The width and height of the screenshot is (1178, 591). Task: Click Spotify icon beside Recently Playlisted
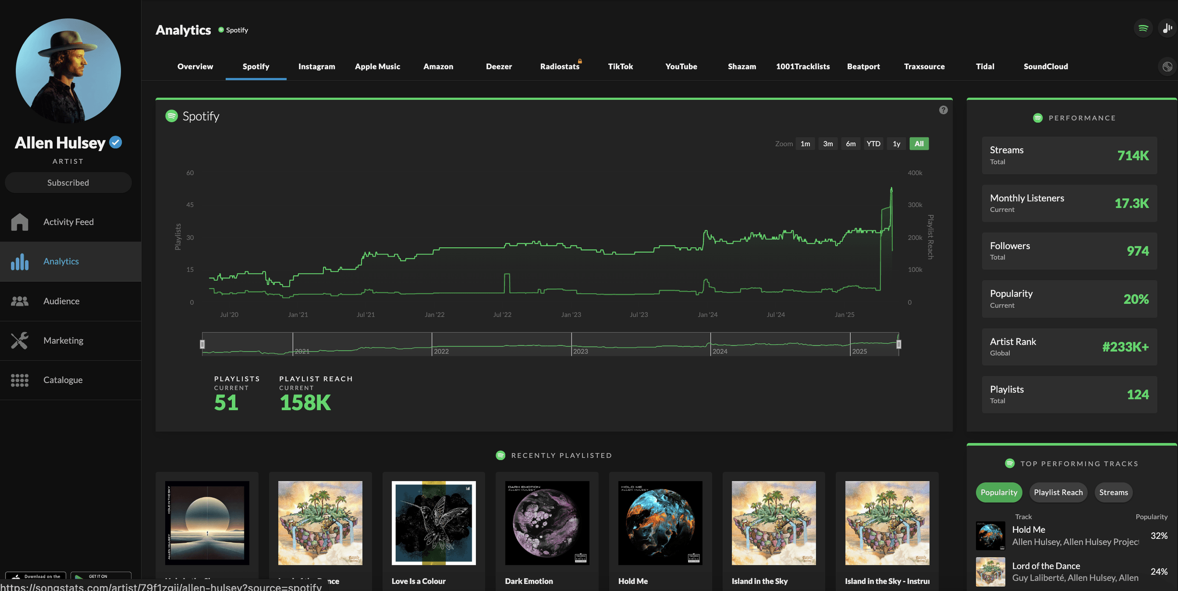click(x=501, y=455)
